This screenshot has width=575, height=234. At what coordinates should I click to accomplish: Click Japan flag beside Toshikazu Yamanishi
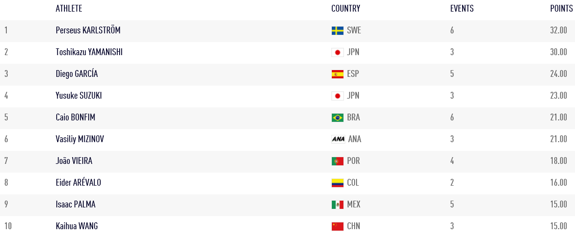(337, 52)
